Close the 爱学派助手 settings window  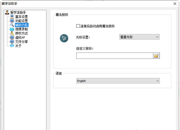174,4
